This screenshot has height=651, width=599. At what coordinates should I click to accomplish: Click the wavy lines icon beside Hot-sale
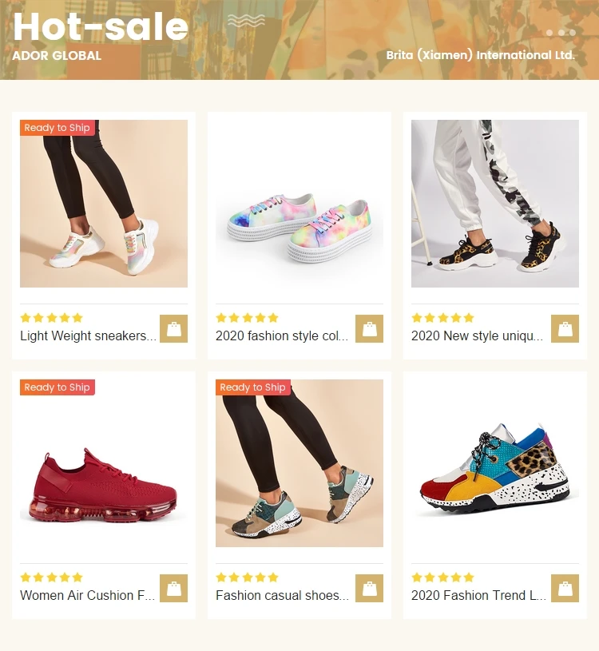click(246, 20)
